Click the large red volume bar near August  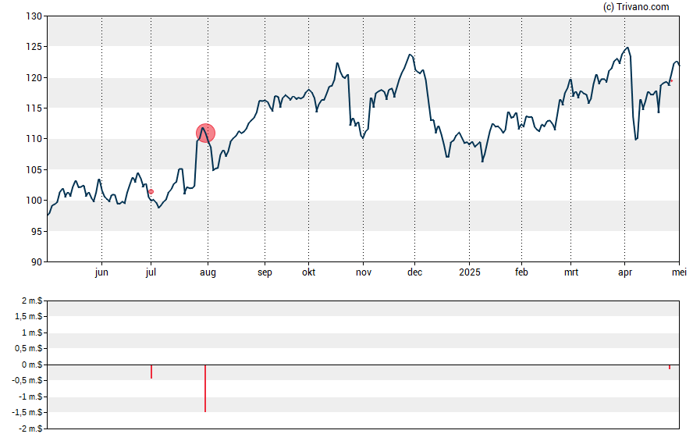pos(205,389)
